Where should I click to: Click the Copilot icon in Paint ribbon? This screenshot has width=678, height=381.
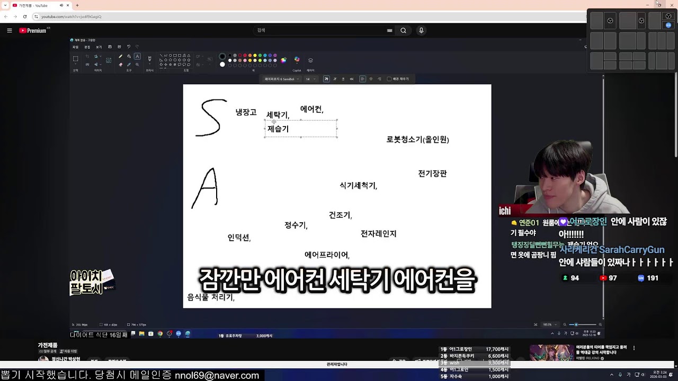(x=297, y=59)
